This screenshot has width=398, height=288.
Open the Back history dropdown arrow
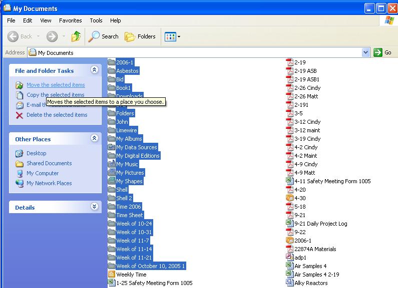click(x=39, y=36)
